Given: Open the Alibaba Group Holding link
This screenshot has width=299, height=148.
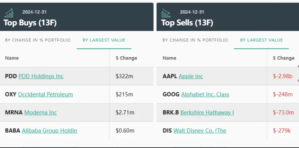Looking at the screenshot, I should click(49, 130).
